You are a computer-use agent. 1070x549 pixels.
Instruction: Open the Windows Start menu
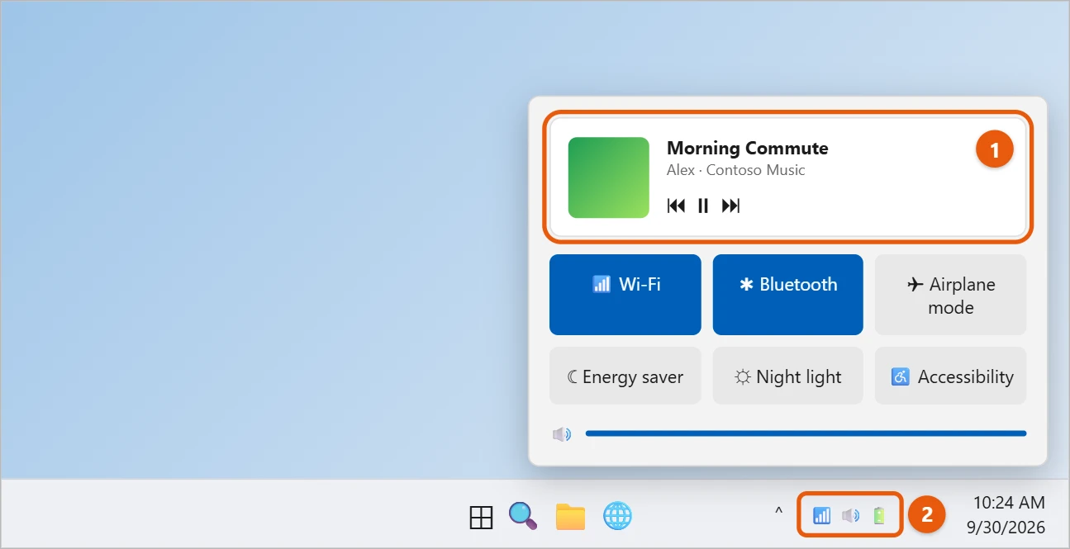[481, 517]
